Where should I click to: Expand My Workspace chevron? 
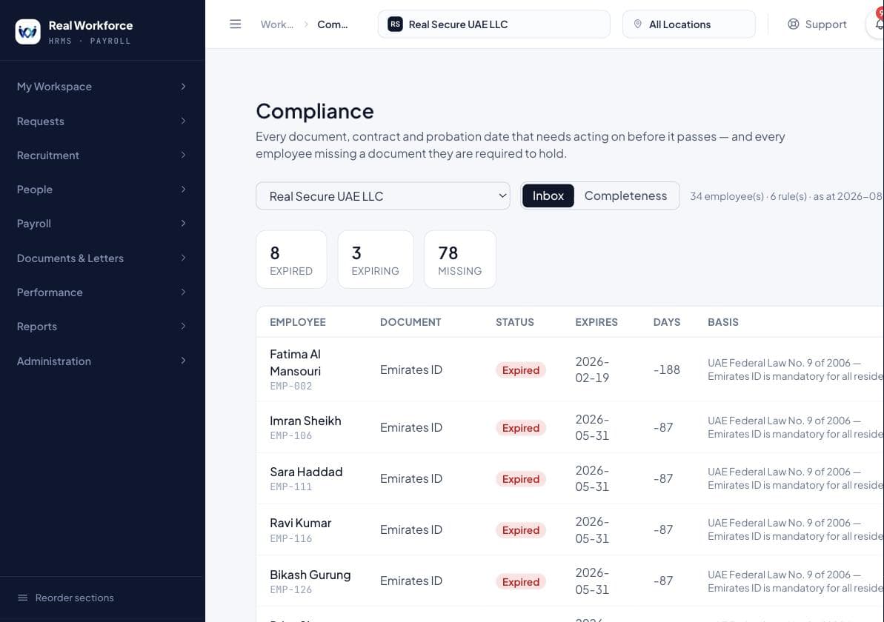(x=183, y=86)
